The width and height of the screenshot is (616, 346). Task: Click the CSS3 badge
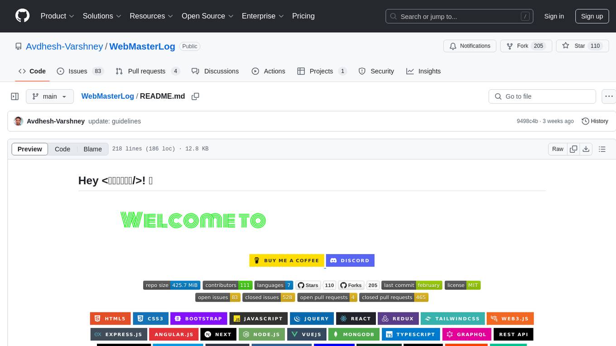point(151,318)
